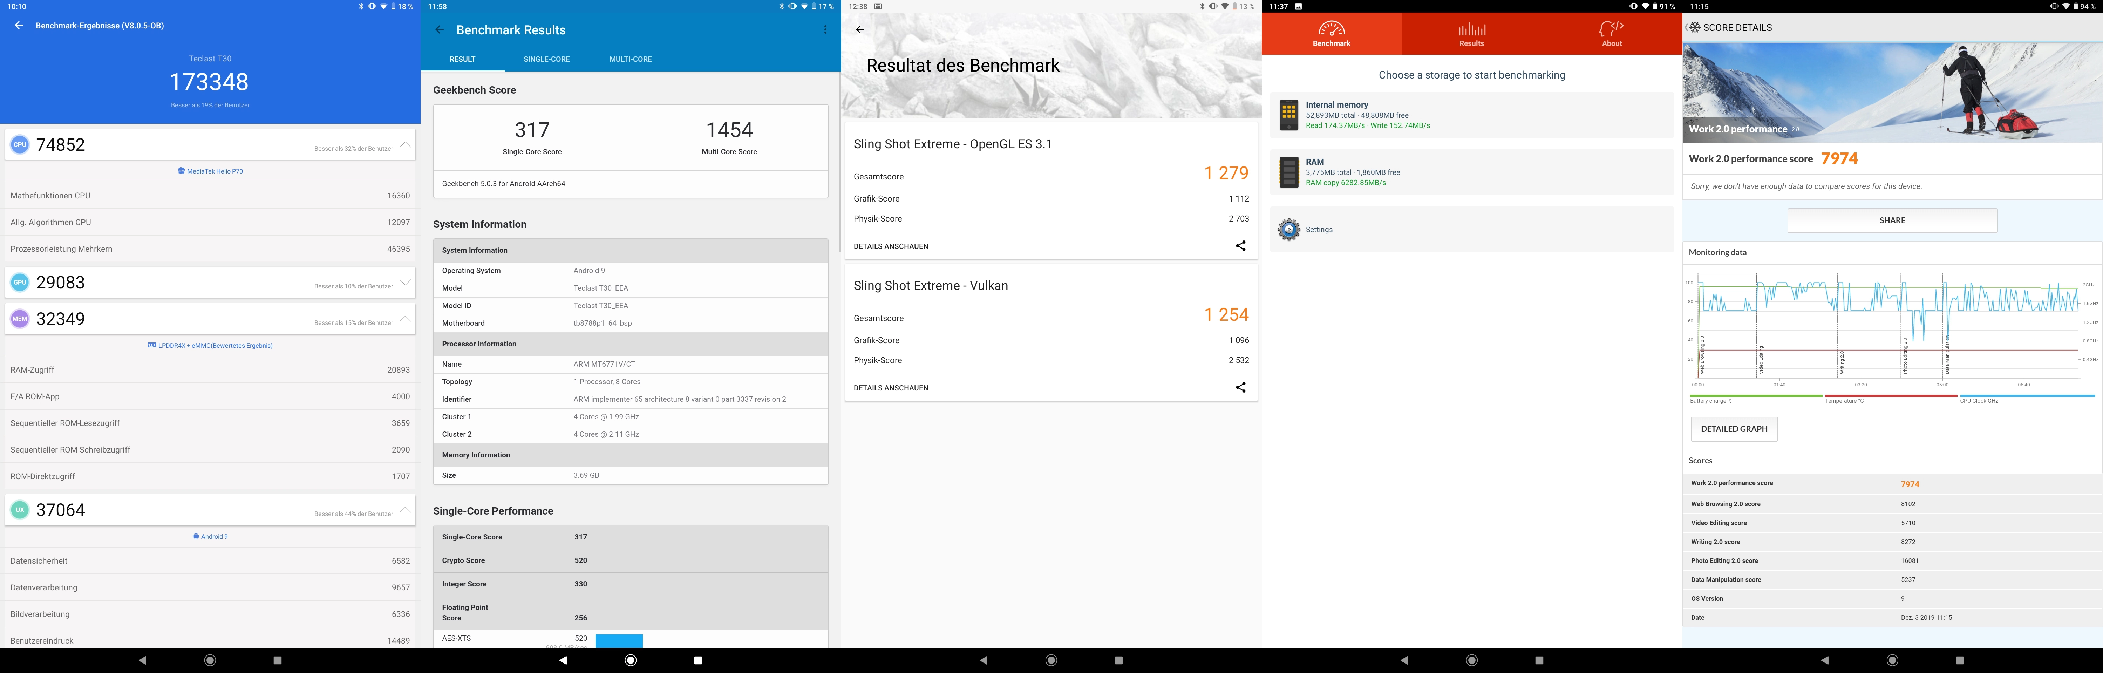This screenshot has width=2103, height=673.
Task: Switch to Geekbench MULTI-CORE tab
Action: click(630, 60)
